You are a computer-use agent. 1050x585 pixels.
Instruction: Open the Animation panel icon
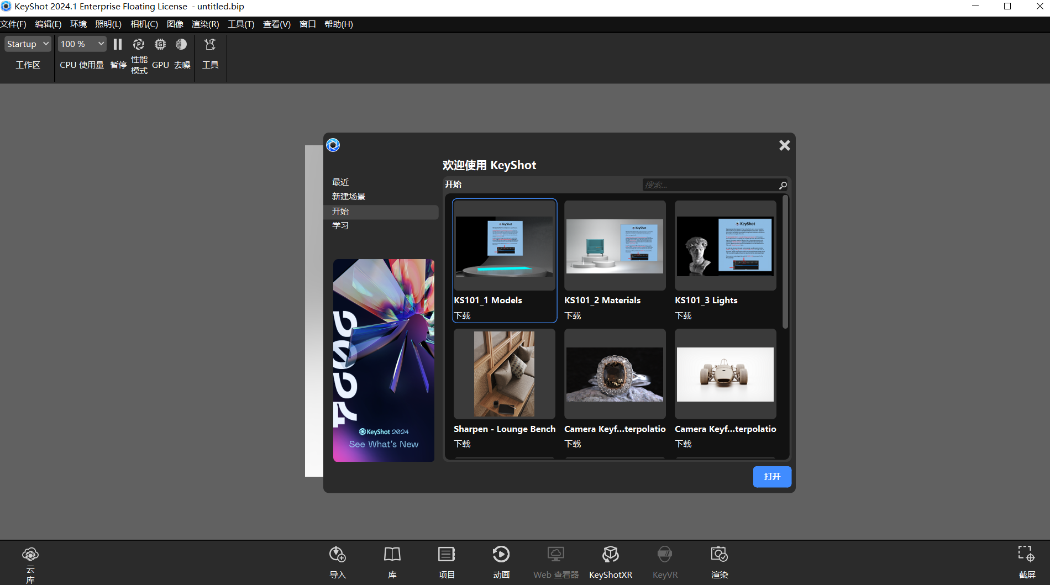click(501, 554)
